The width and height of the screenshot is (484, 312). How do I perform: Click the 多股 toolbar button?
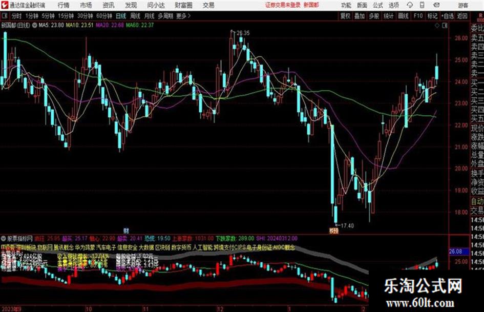point(374,16)
